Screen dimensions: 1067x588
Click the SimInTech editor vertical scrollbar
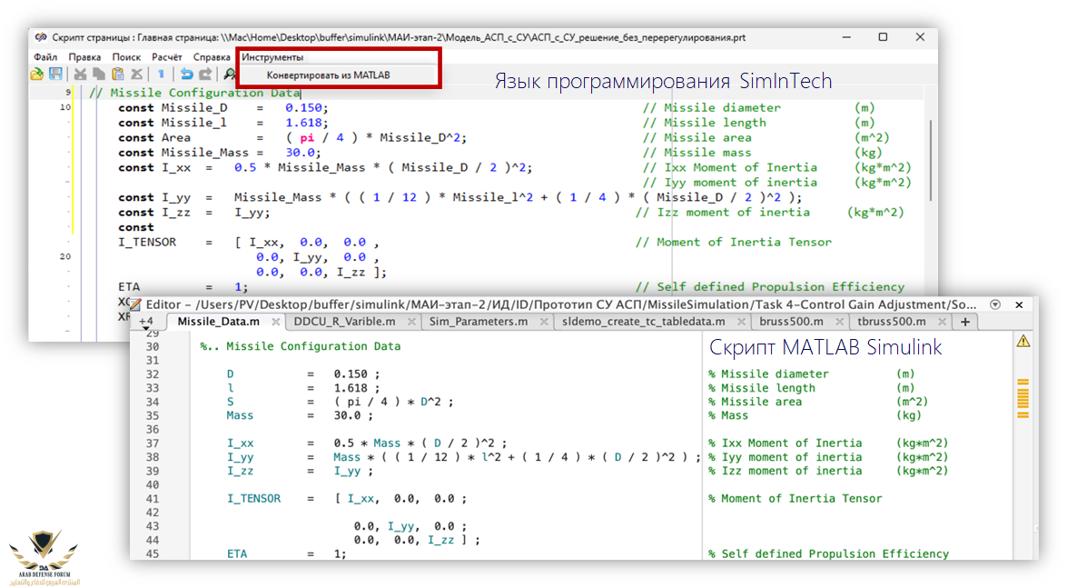coord(930,160)
